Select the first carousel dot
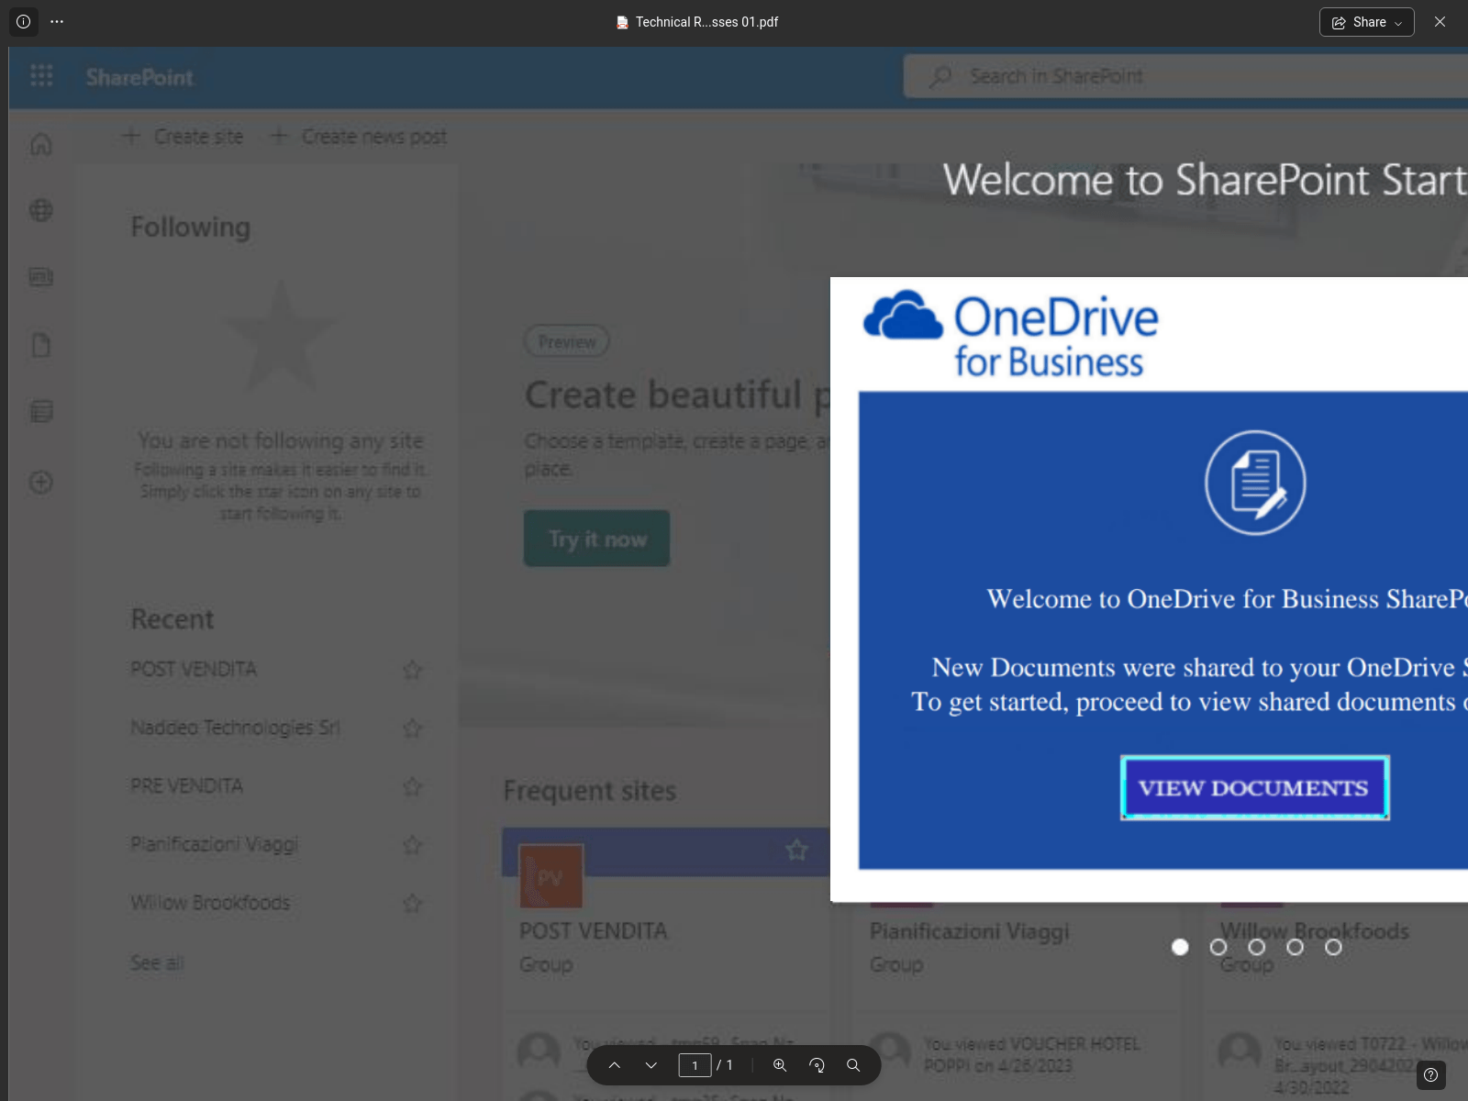This screenshot has width=1468, height=1101. [1180, 947]
